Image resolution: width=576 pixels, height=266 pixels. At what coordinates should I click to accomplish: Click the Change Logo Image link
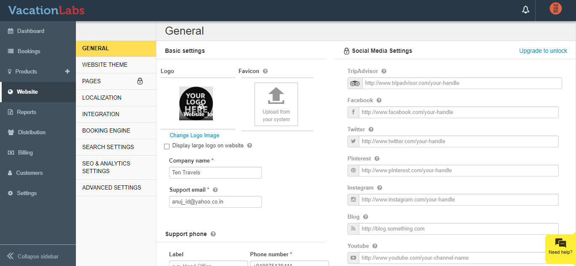[x=194, y=136]
